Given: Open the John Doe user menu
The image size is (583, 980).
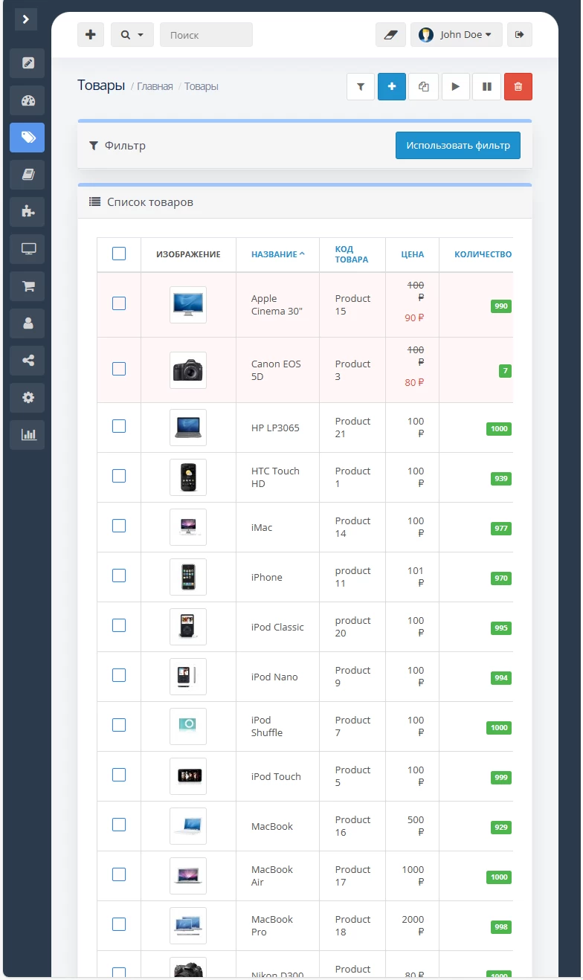Looking at the screenshot, I should coord(457,34).
